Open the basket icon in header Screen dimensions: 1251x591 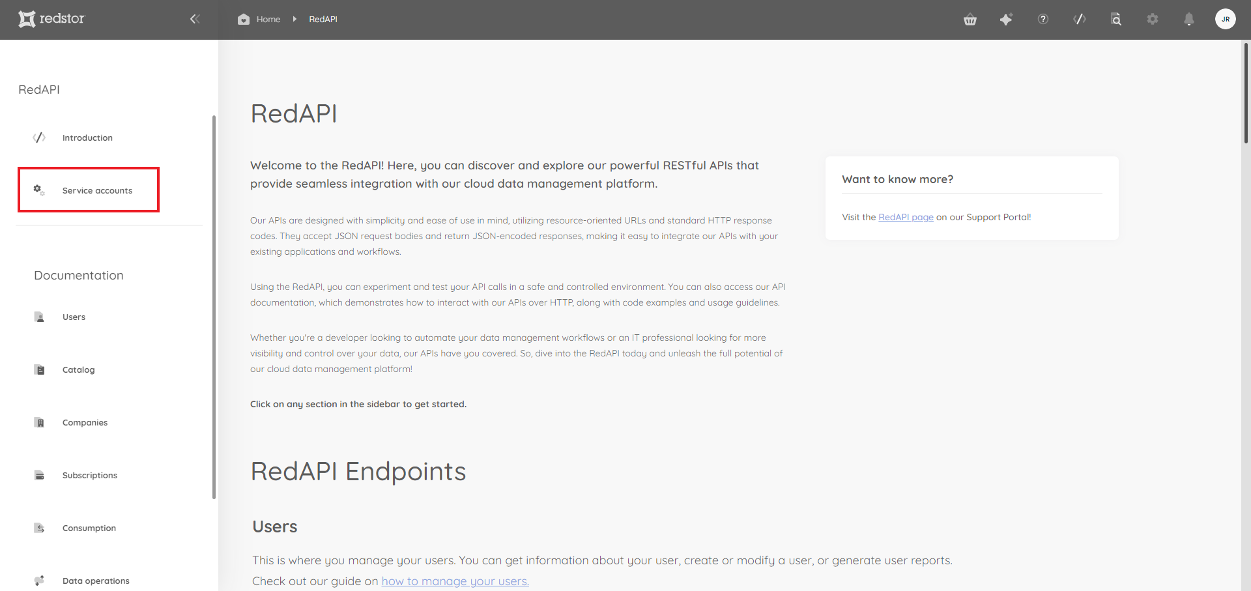pyautogui.click(x=970, y=20)
